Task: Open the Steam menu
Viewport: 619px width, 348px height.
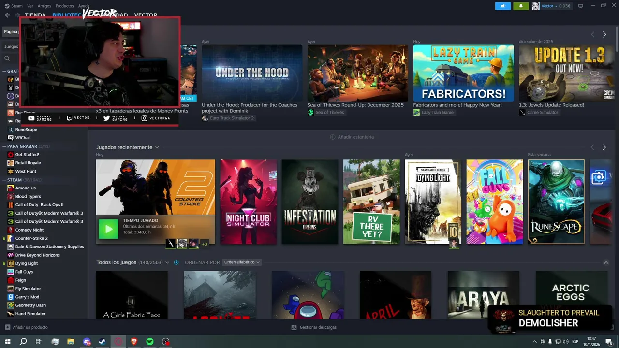Action: coord(17,6)
